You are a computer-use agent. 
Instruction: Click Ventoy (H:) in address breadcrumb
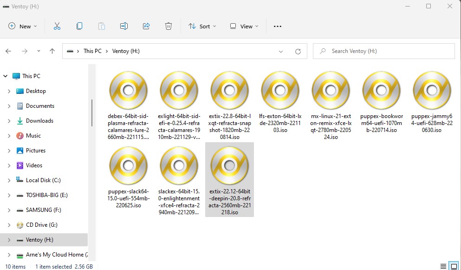pyautogui.click(x=126, y=51)
